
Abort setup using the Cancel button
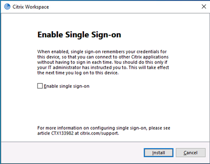(191, 153)
